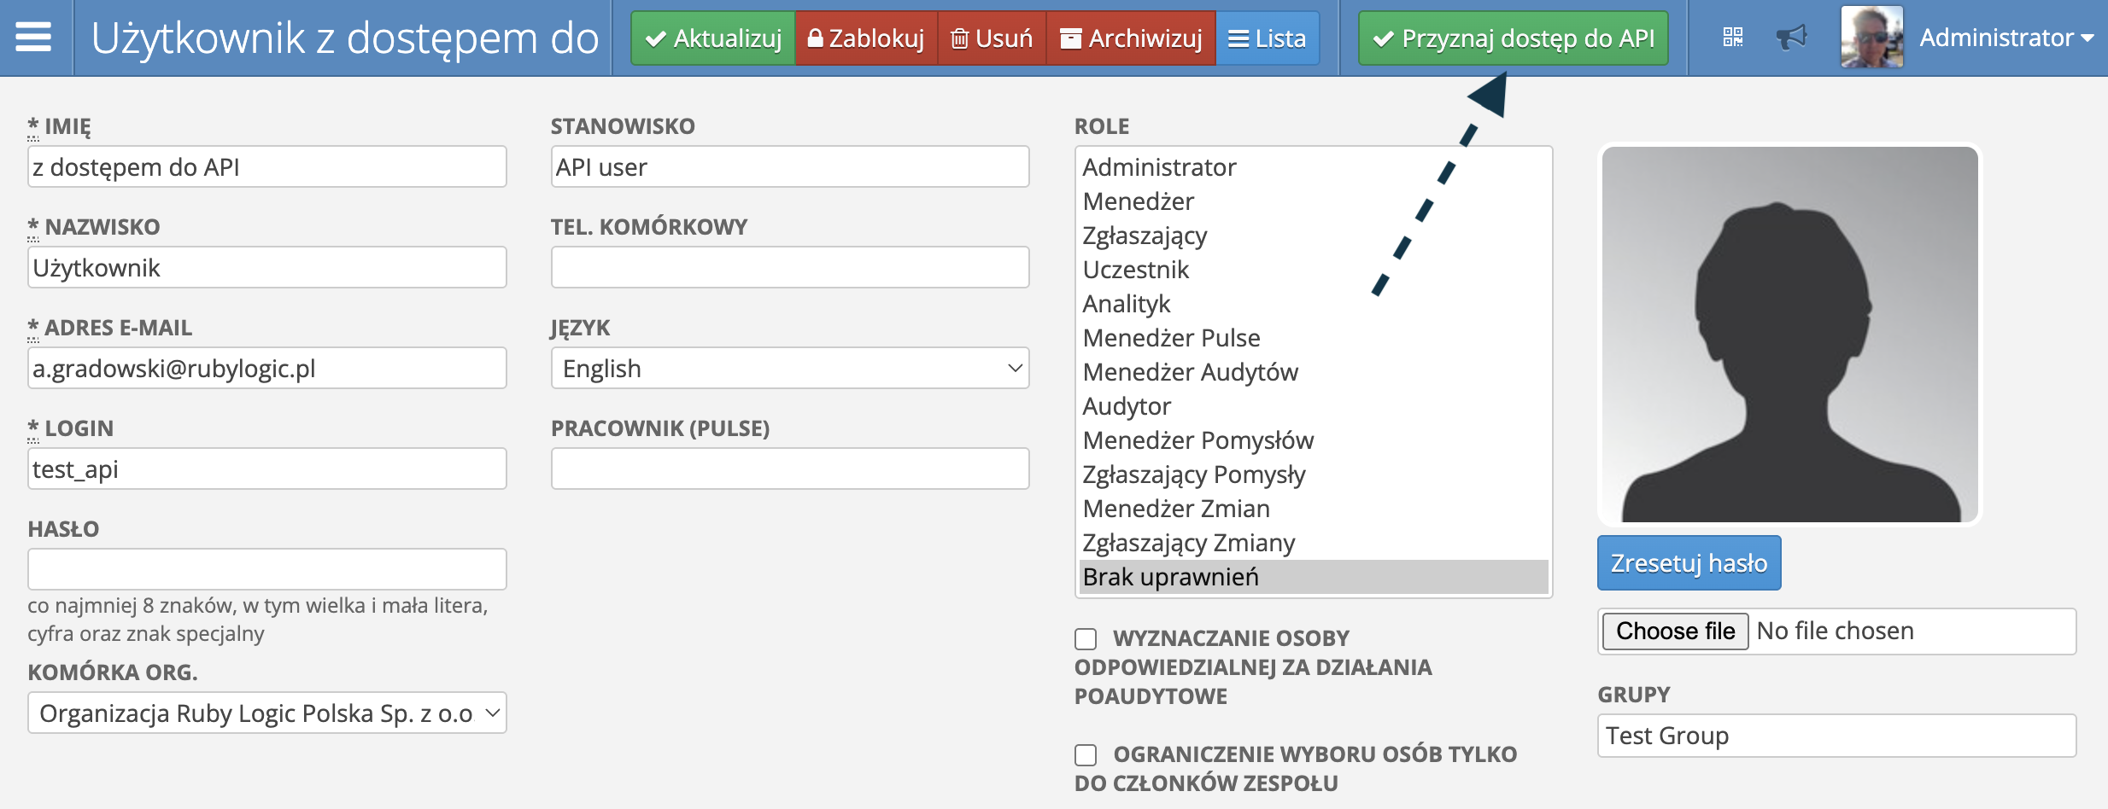2108x809 pixels.
Task: Click Przyznaj dostęp do API button
Action: (1513, 38)
